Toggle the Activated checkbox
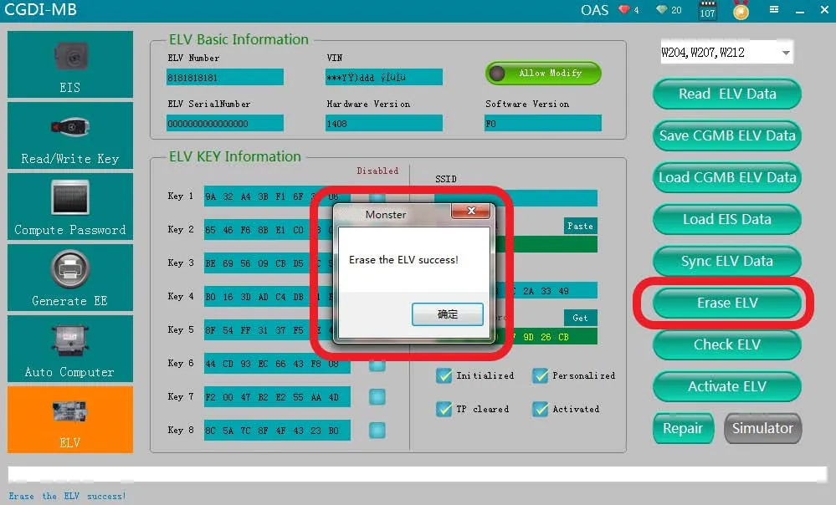 (540, 409)
